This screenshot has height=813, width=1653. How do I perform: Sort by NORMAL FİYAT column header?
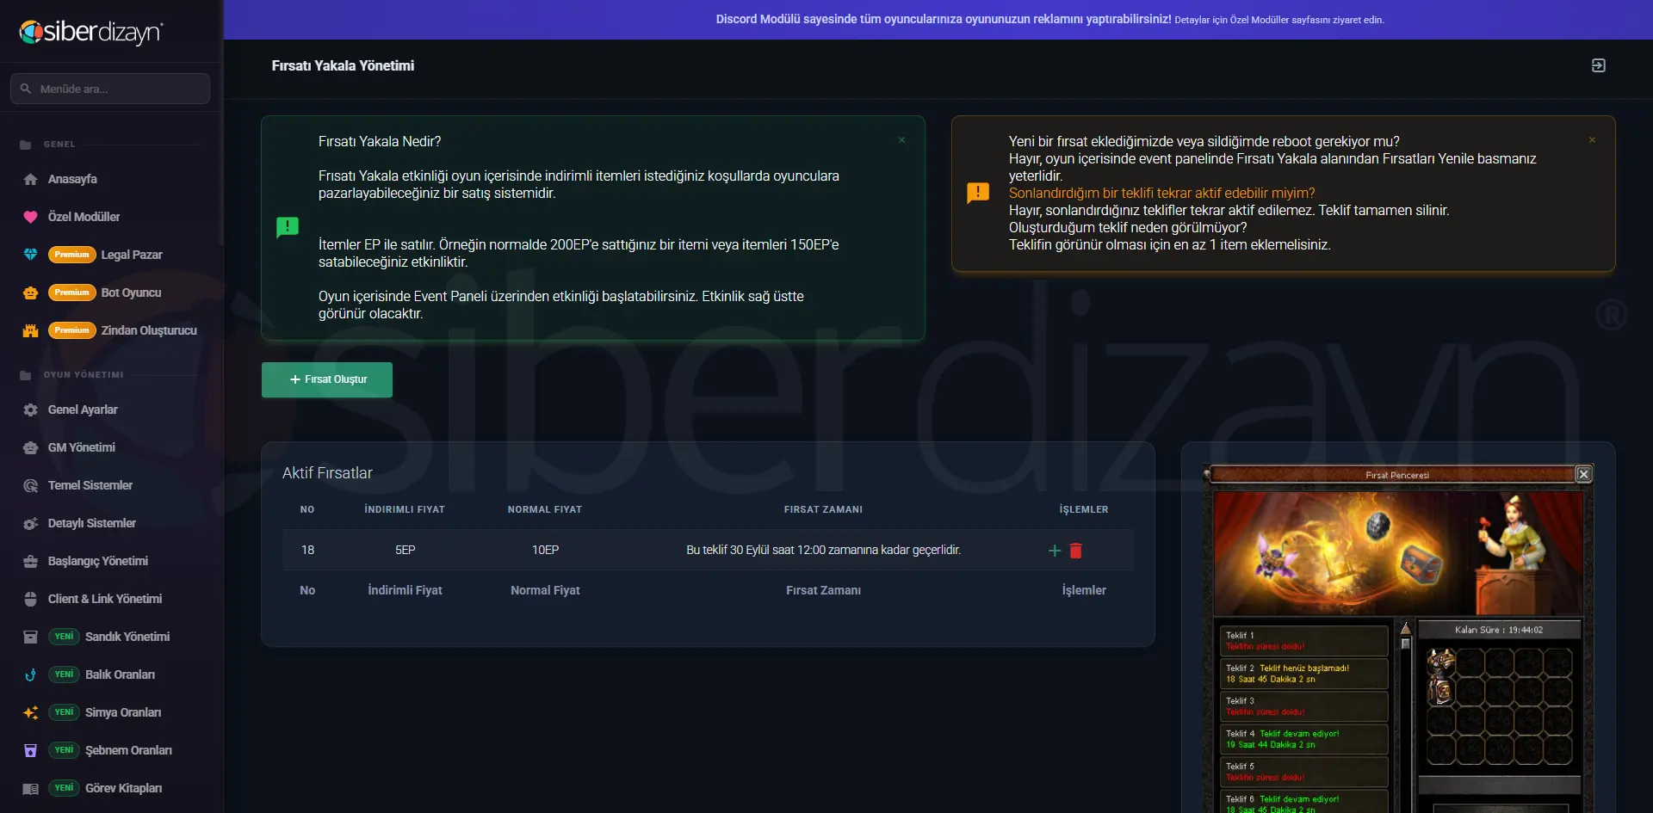(x=545, y=509)
